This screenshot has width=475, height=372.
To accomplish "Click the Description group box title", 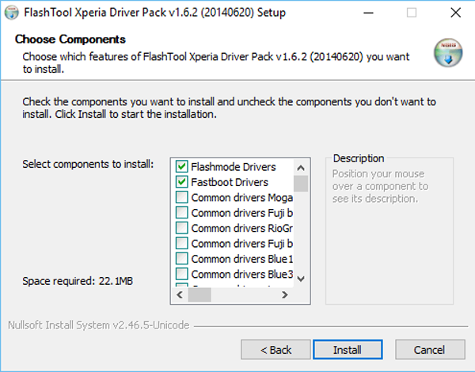I will 359,158.
